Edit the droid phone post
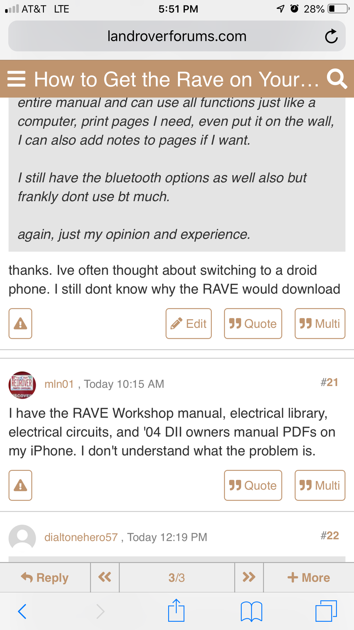This screenshot has height=630, width=354. (x=188, y=323)
